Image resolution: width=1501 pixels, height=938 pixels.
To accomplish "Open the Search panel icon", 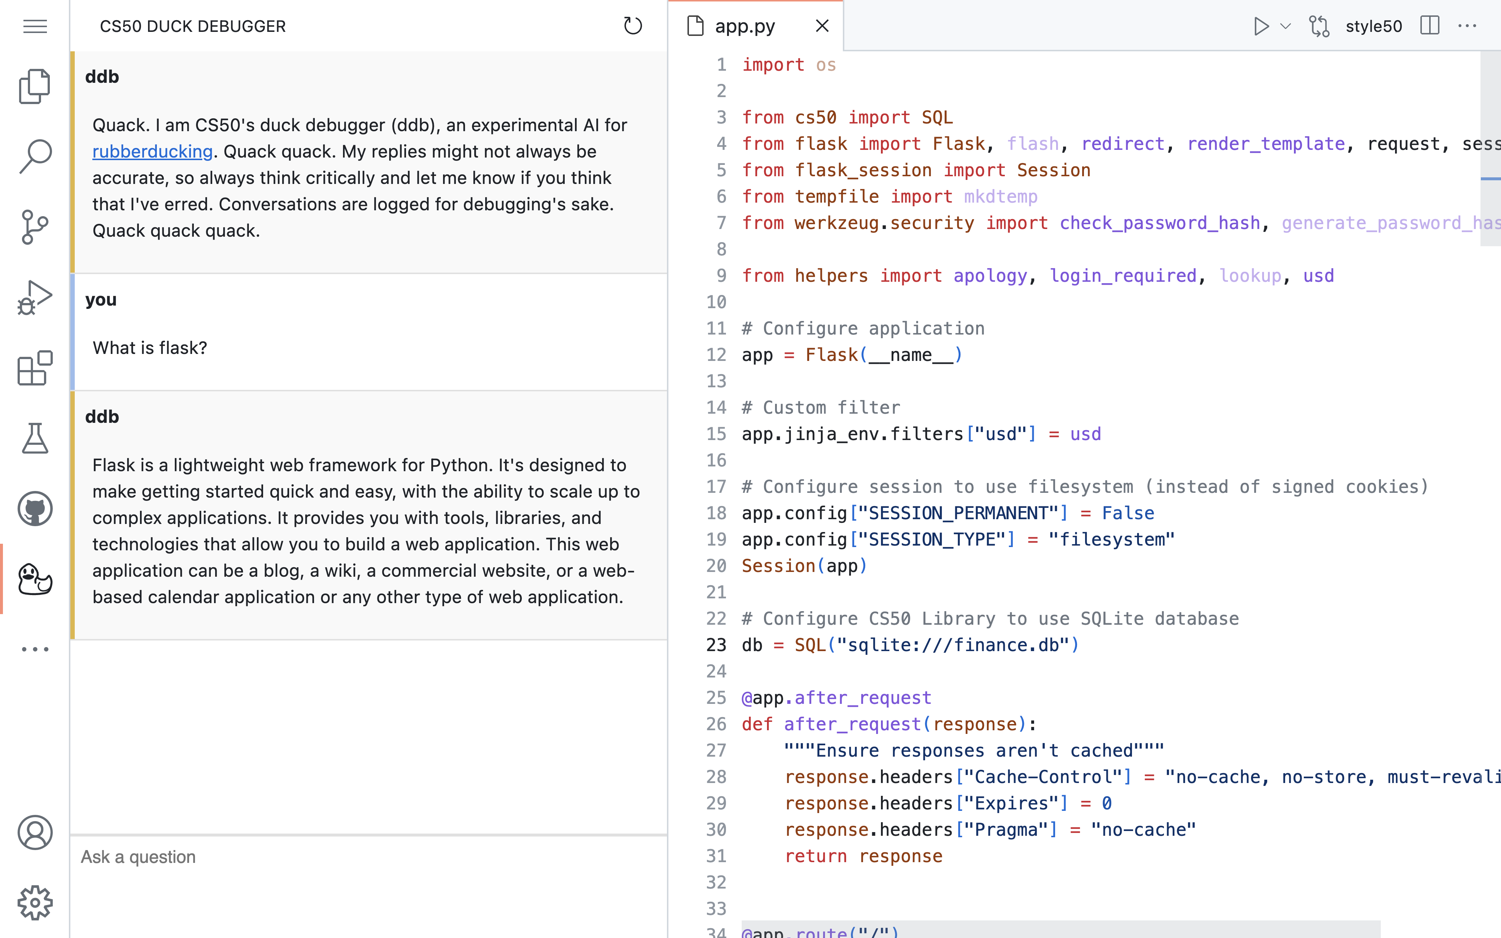I will click(35, 156).
